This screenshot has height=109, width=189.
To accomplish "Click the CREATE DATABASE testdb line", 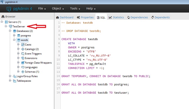I will pyautogui.click(x=80, y=39).
